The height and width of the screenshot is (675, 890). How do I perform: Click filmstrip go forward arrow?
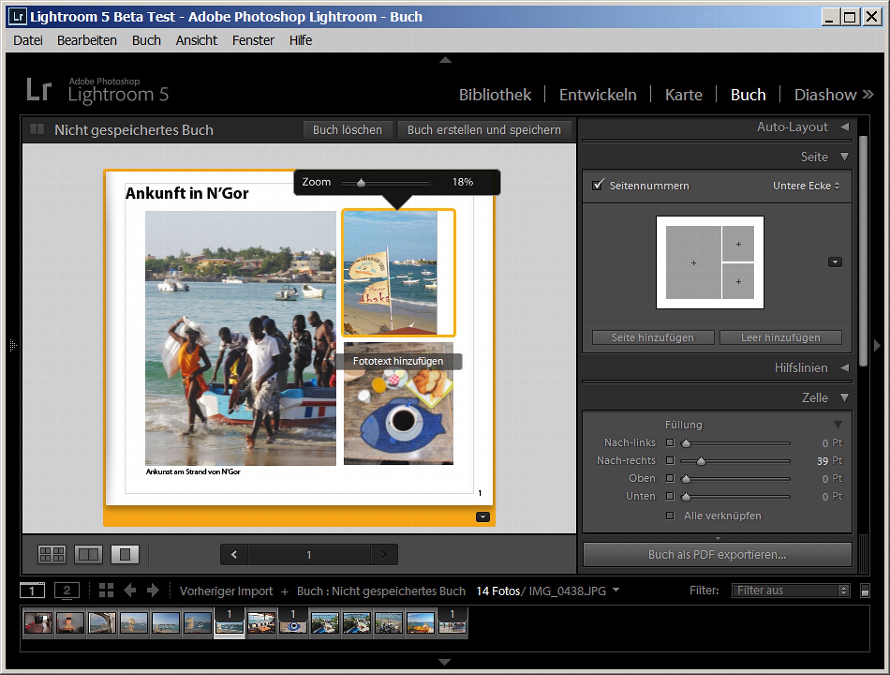(x=153, y=590)
